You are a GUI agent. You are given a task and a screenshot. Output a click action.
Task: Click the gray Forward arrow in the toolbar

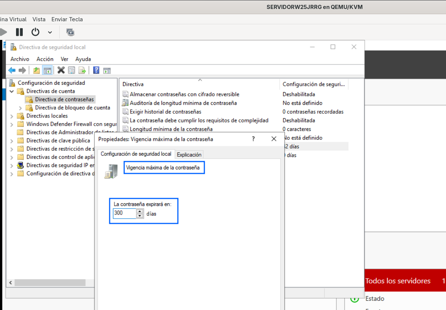point(22,70)
